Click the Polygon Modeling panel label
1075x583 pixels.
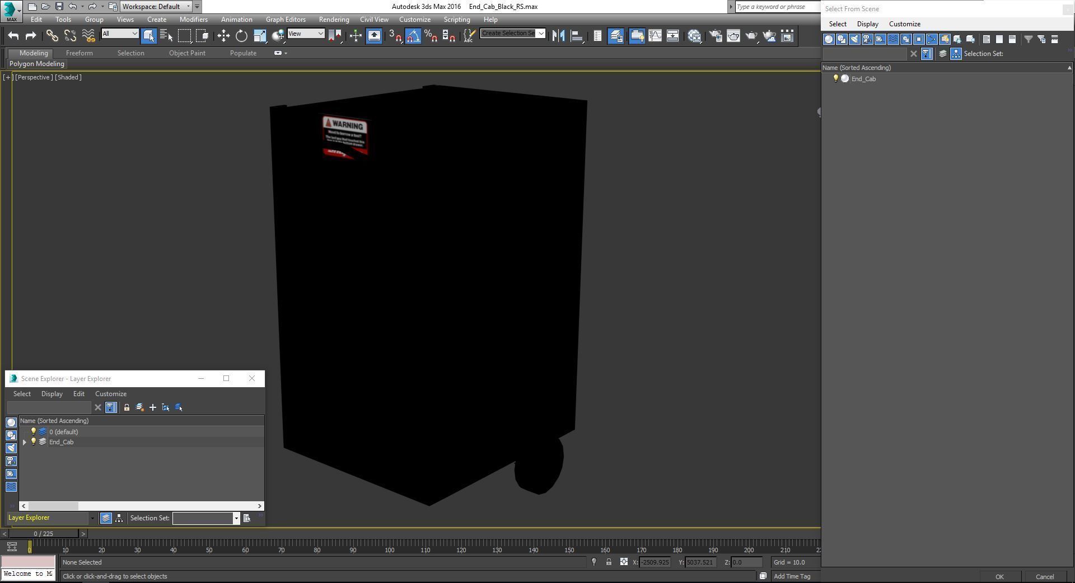(36, 64)
